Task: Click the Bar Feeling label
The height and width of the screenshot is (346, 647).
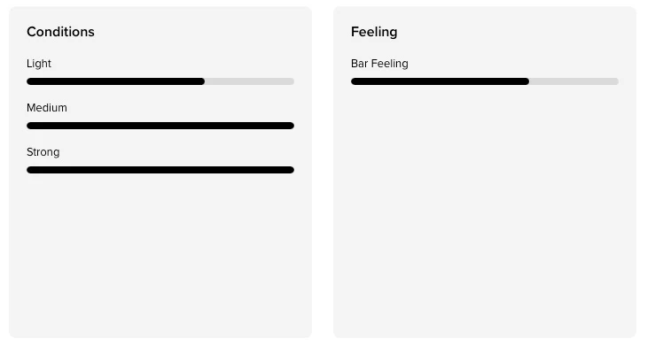Action: (379, 64)
